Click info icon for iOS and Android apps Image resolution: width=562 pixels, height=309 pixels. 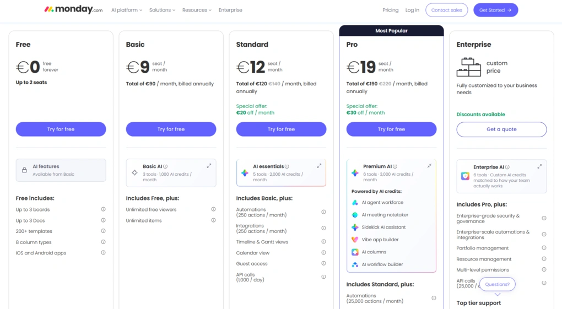(x=103, y=253)
